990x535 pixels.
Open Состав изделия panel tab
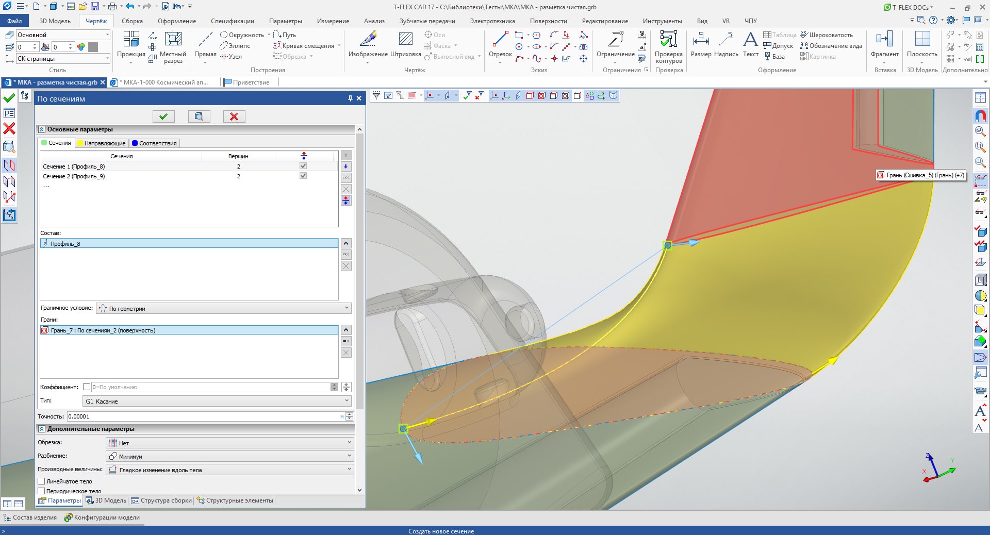(x=31, y=517)
